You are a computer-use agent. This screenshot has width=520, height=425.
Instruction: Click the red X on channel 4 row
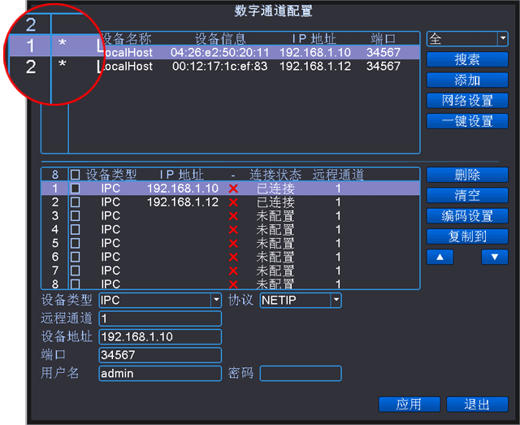pos(233,230)
